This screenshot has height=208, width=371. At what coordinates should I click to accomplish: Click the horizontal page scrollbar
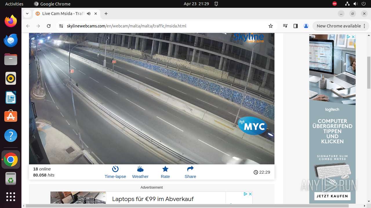coord(187,206)
